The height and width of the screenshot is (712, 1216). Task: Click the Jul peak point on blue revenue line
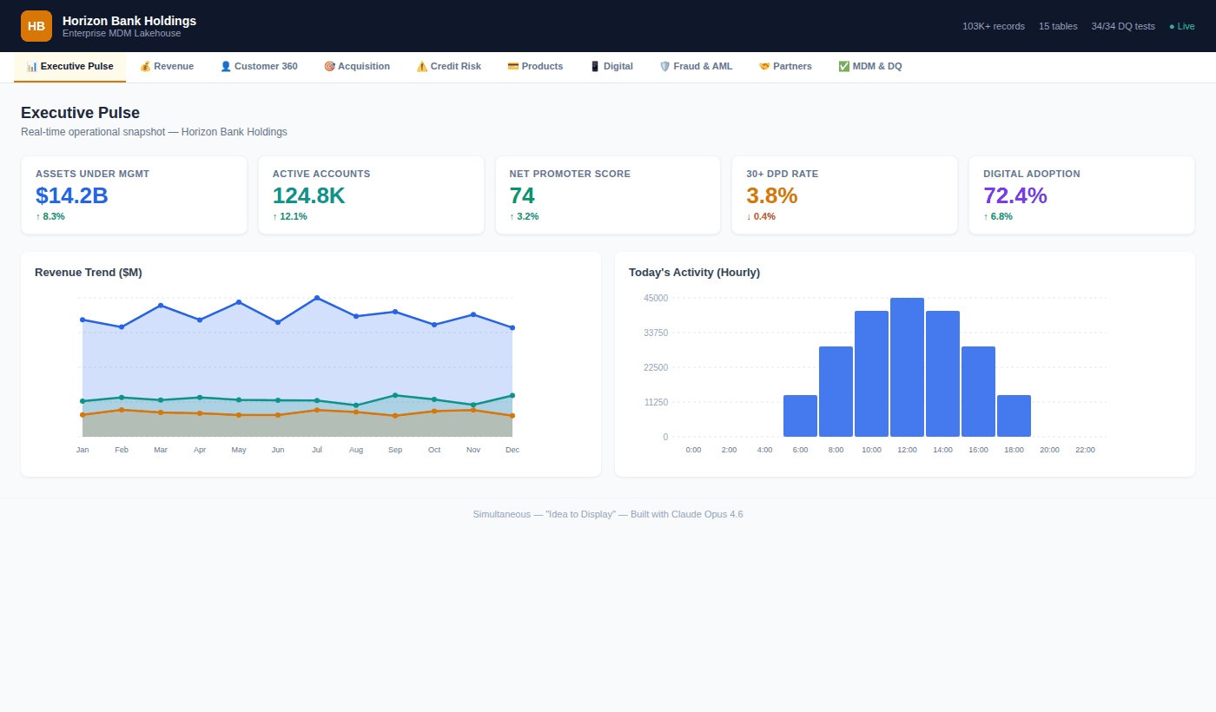tap(317, 298)
